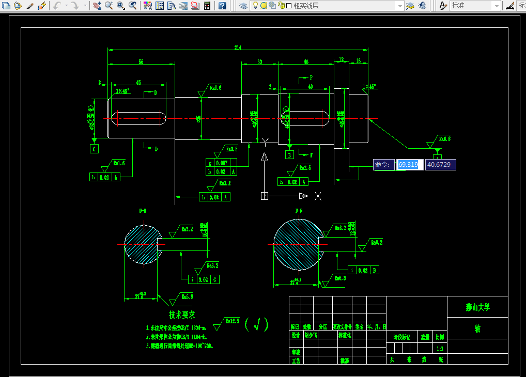Click the Zoom Previous icon
Screen dimensions: 526x377
coord(133,5)
